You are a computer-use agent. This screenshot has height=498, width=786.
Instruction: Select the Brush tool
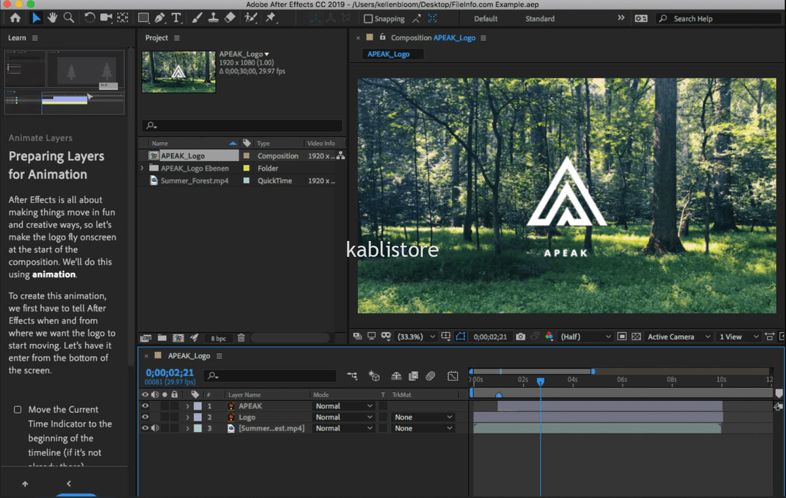click(x=196, y=18)
